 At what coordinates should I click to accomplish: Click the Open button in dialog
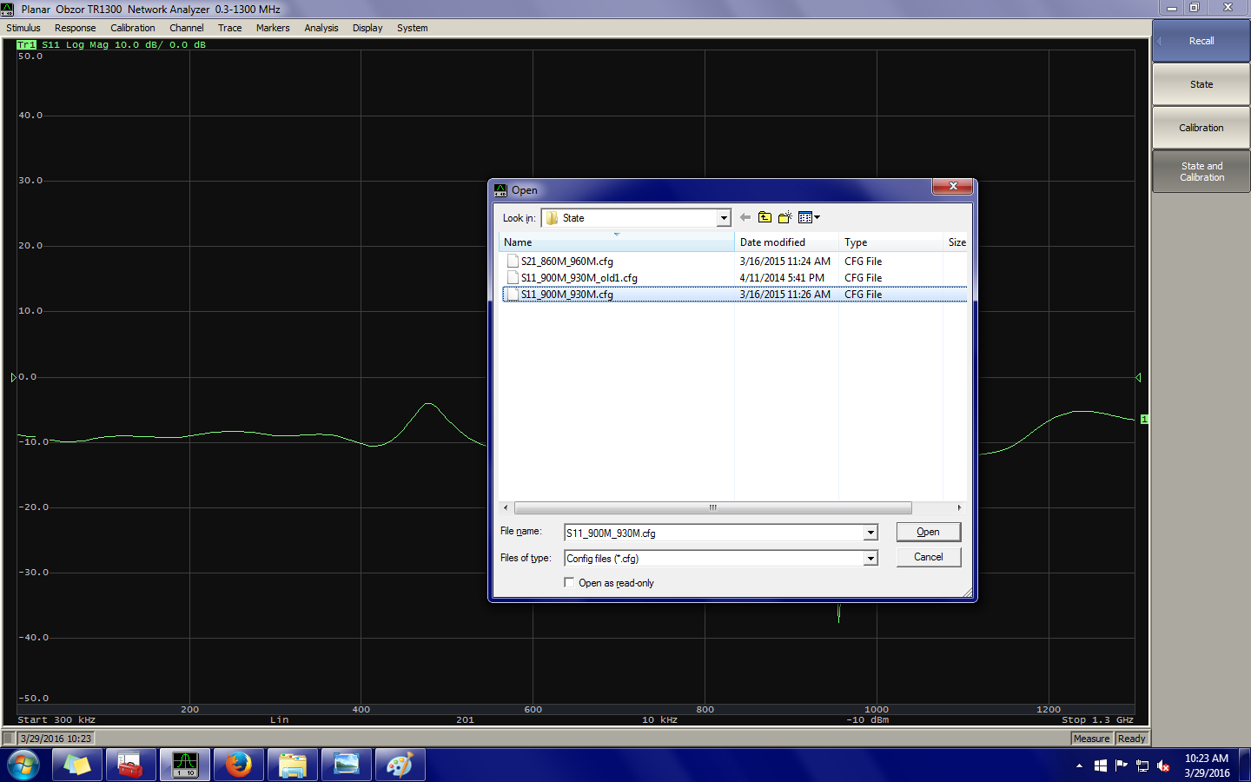tap(928, 532)
